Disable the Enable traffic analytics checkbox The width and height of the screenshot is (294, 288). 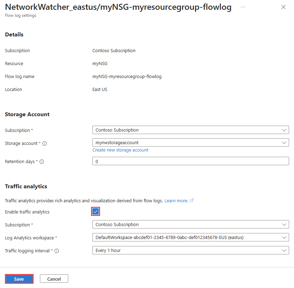(96, 211)
